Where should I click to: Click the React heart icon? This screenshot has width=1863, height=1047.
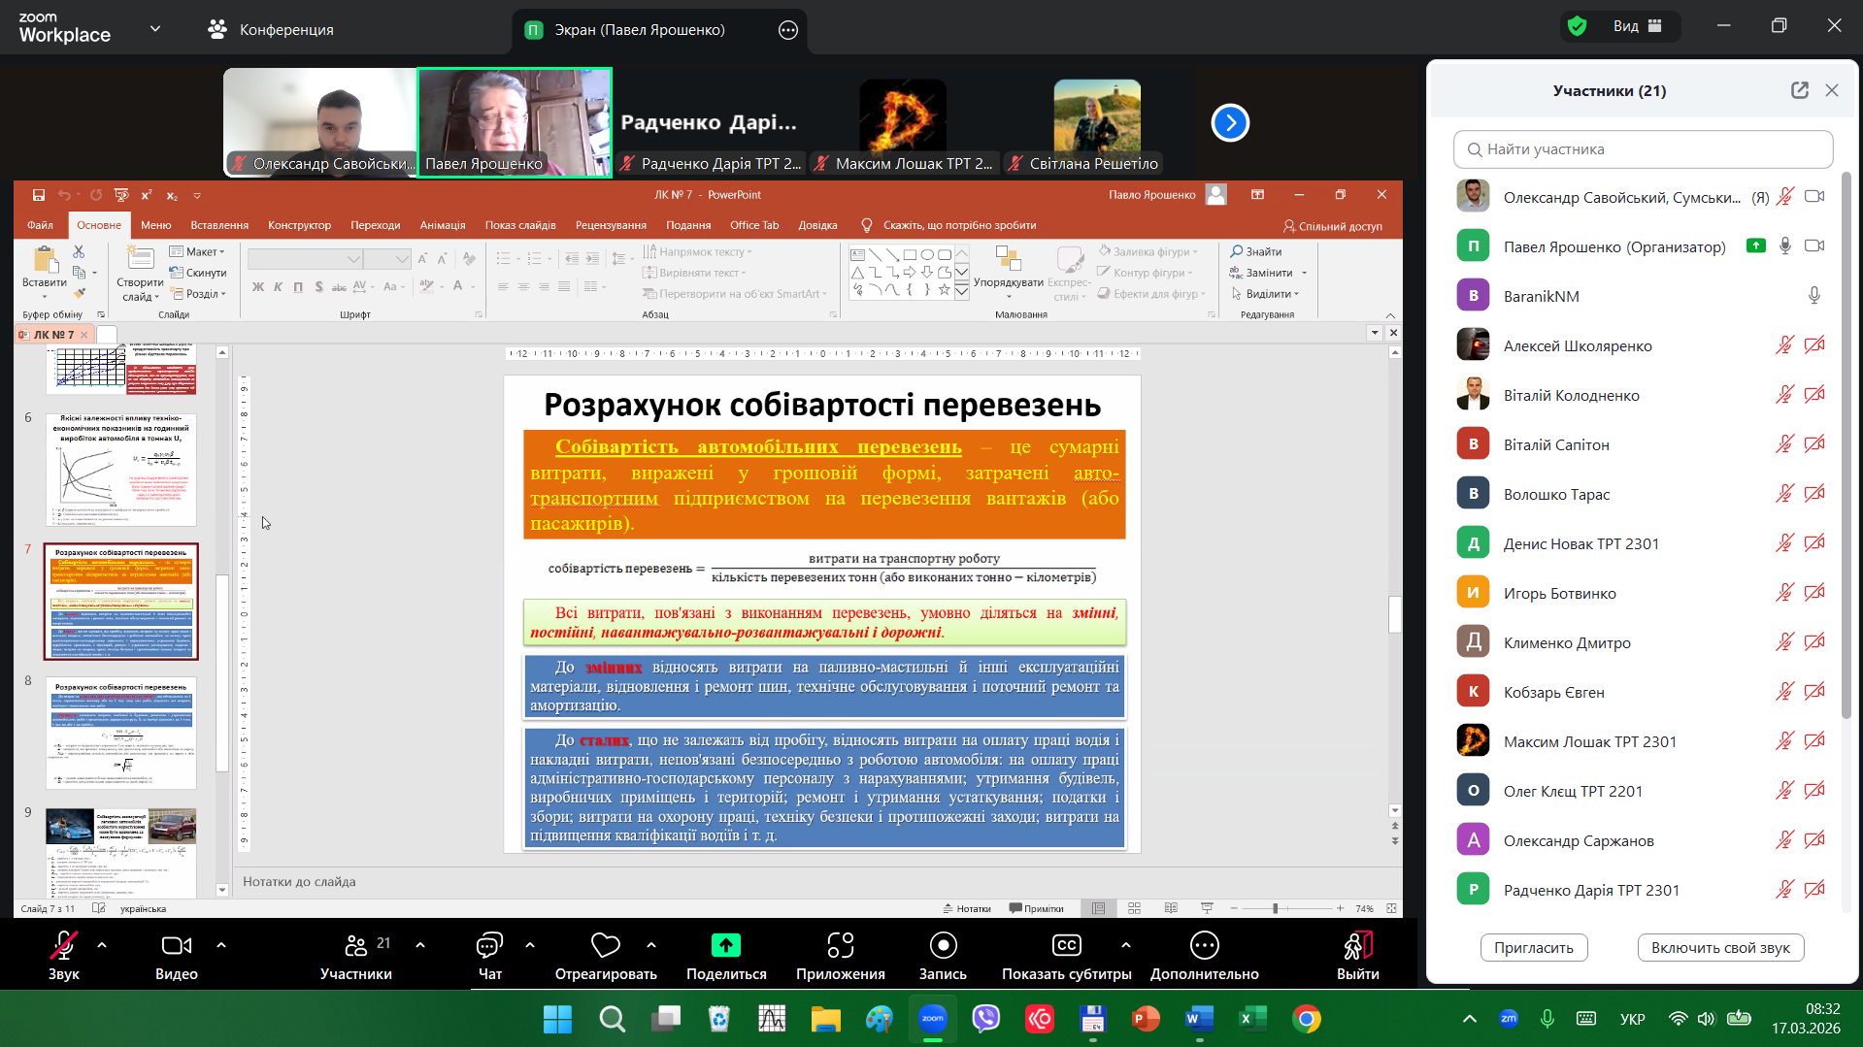(605, 946)
